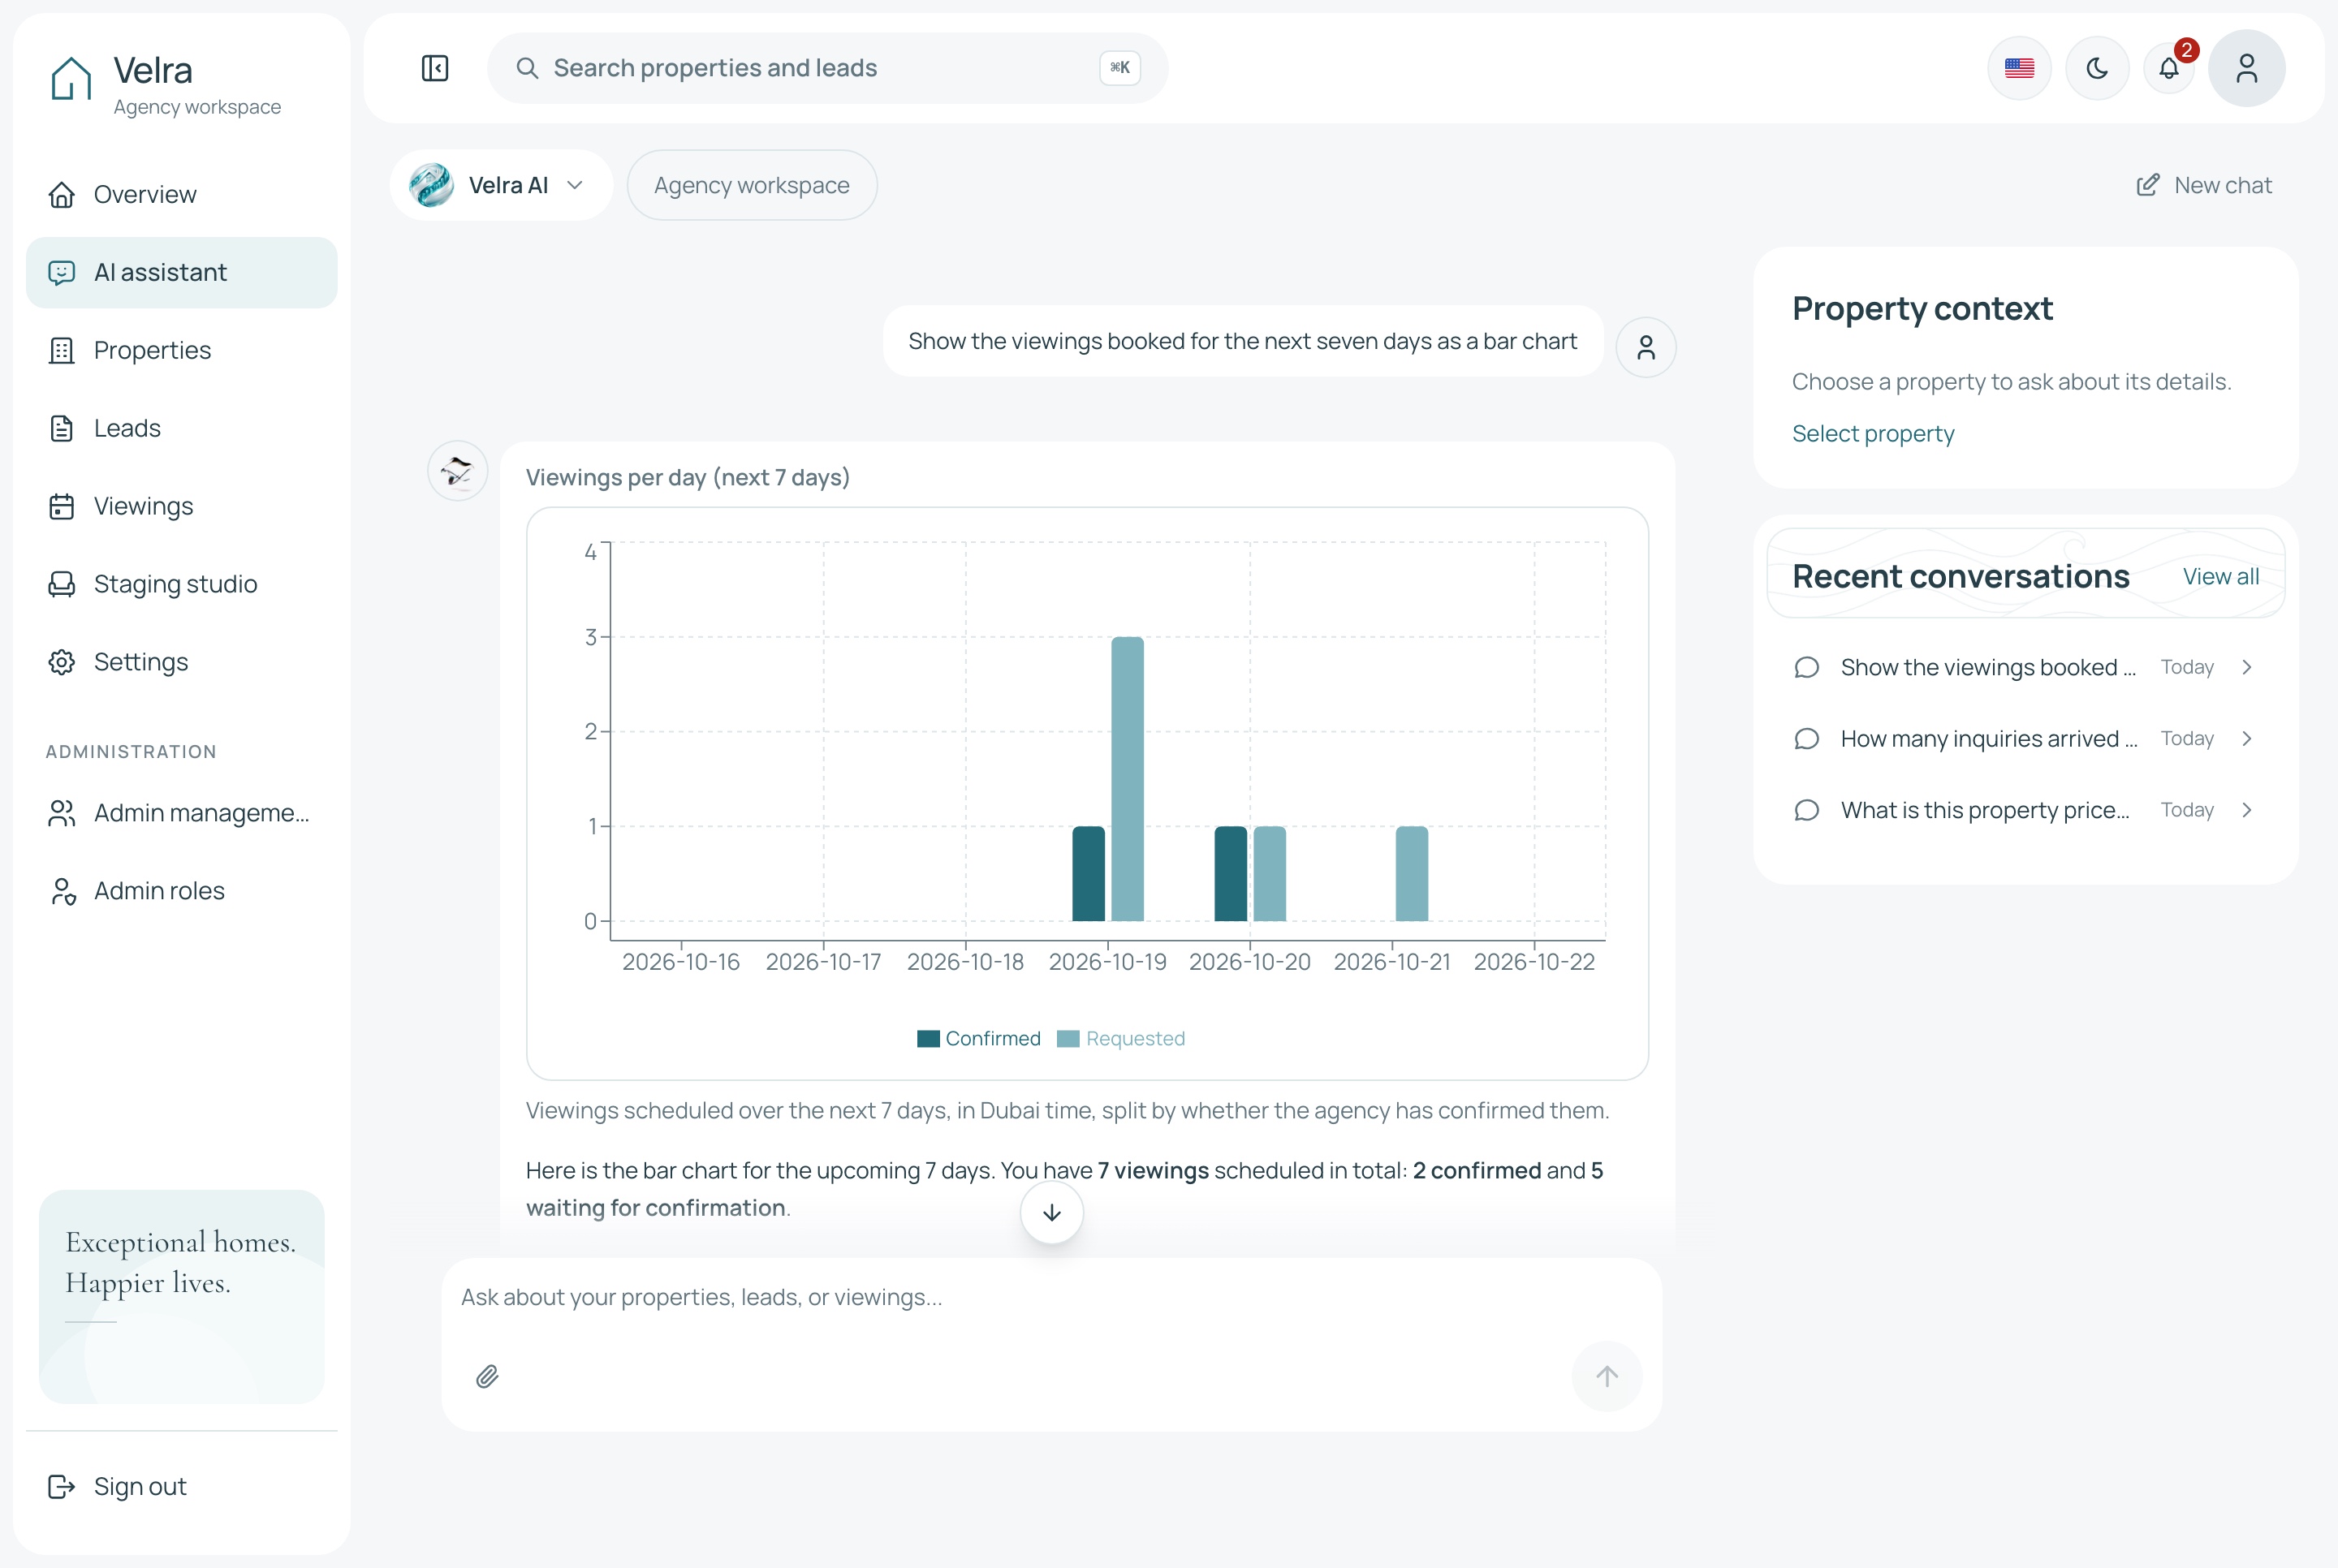The image size is (2338, 1568).
Task: Open Properties section
Action: click(181, 350)
